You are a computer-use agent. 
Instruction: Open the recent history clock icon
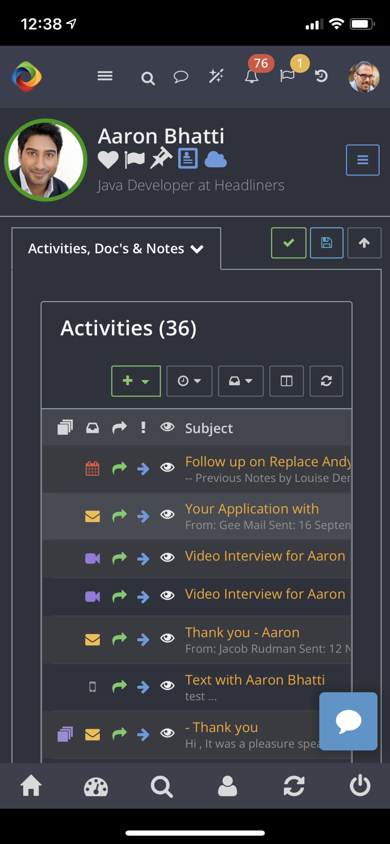(x=321, y=76)
